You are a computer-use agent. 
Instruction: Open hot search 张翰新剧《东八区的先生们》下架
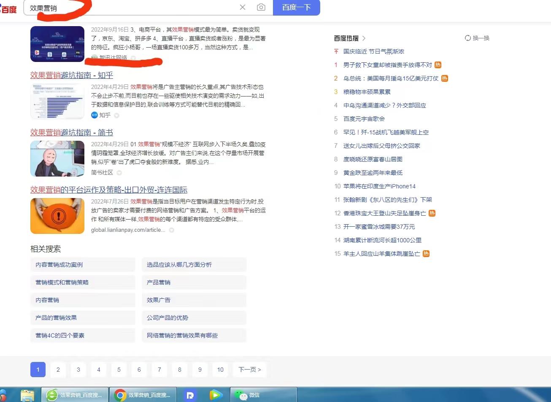pyautogui.click(x=388, y=200)
